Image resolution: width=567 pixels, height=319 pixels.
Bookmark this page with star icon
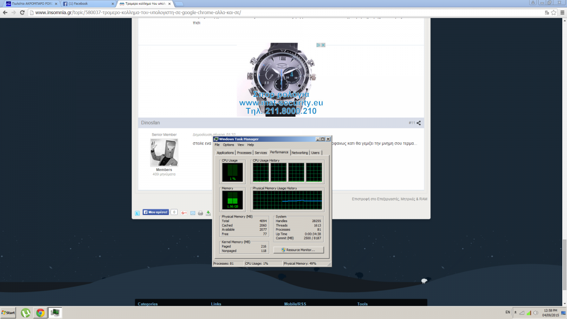coord(553,12)
